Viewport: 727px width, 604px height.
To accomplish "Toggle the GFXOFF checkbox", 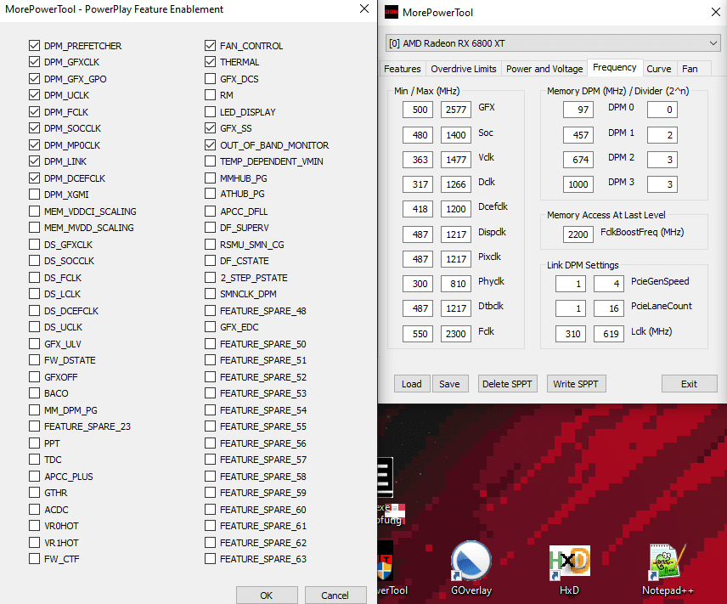I will (x=34, y=376).
